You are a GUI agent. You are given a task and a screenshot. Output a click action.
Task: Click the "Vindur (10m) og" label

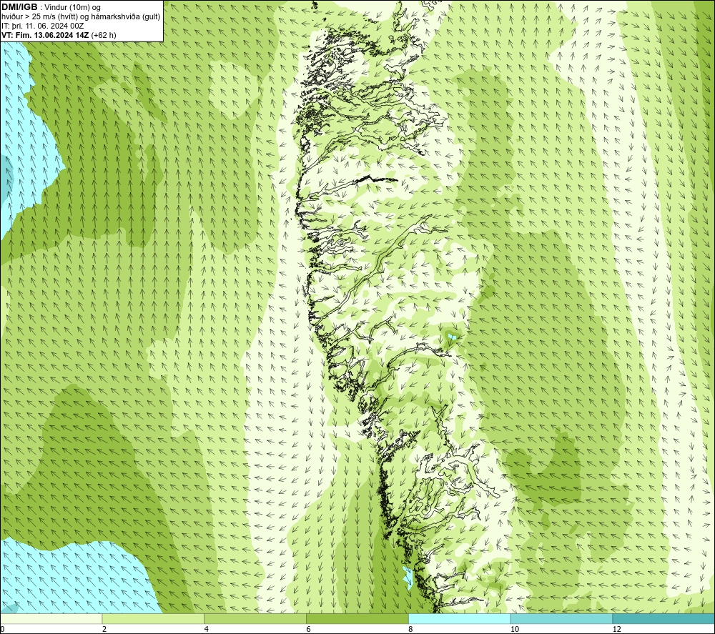click(72, 7)
